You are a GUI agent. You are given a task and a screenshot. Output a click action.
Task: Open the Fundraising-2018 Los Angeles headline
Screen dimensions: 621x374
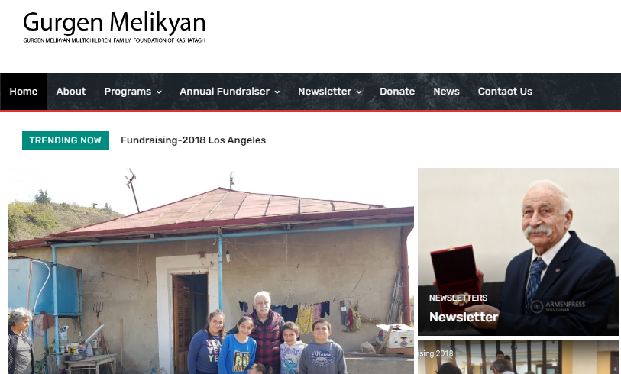pyautogui.click(x=193, y=140)
